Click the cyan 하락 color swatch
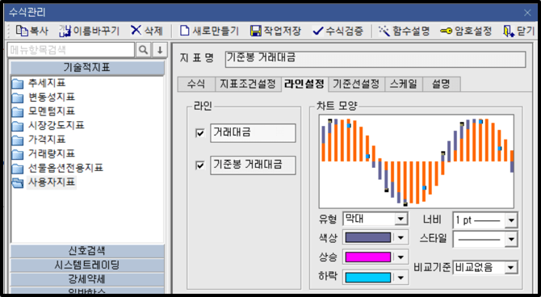This screenshot has height=297, width=541. pos(368,278)
